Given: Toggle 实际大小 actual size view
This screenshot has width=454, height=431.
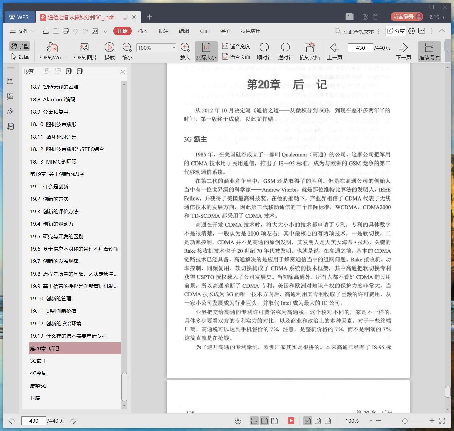Looking at the screenshot, I should pos(206,51).
